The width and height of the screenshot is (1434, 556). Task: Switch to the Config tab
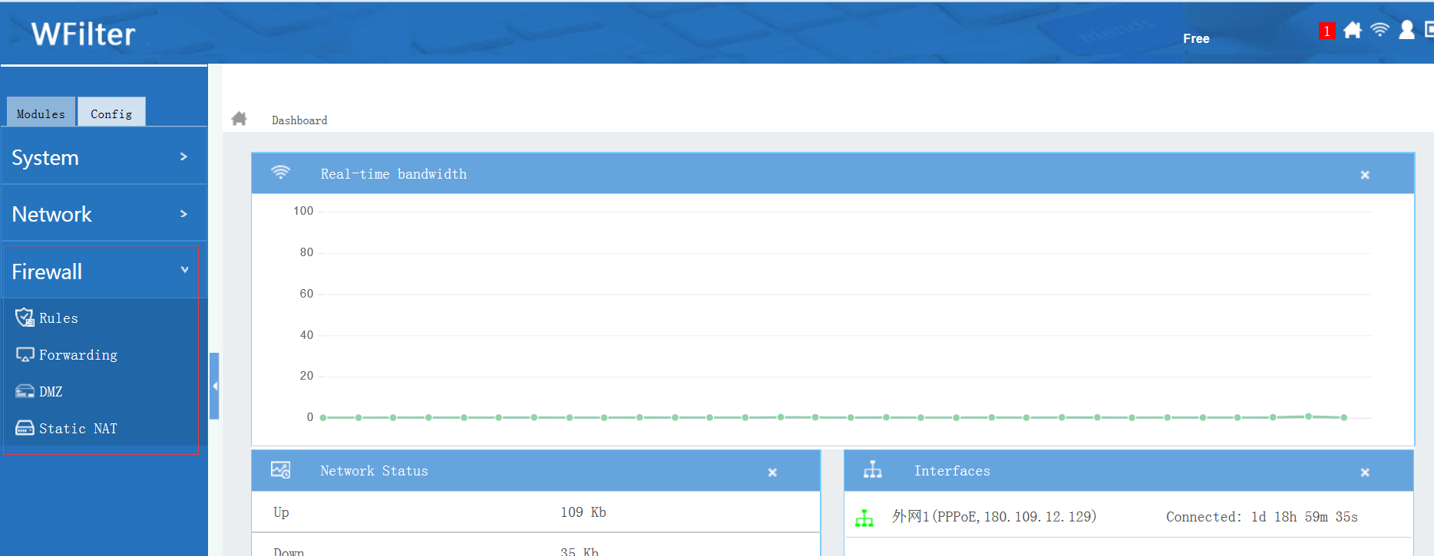(111, 114)
